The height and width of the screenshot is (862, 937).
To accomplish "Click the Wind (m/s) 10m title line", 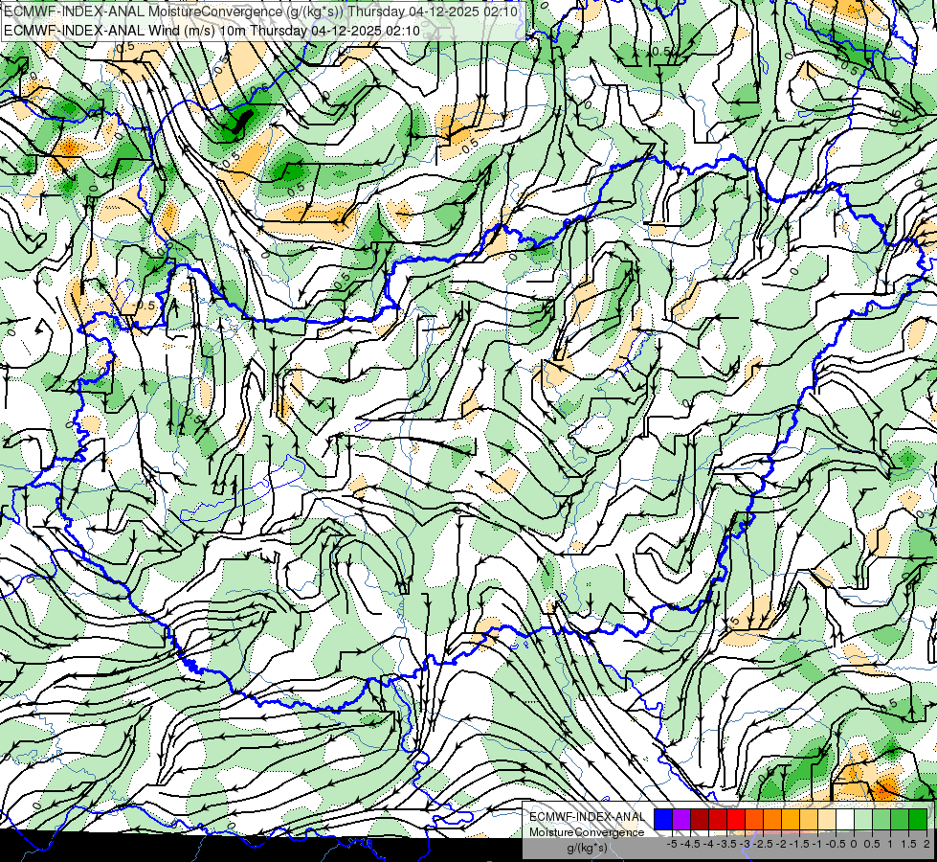I will pyautogui.click(x=212, y=31).
